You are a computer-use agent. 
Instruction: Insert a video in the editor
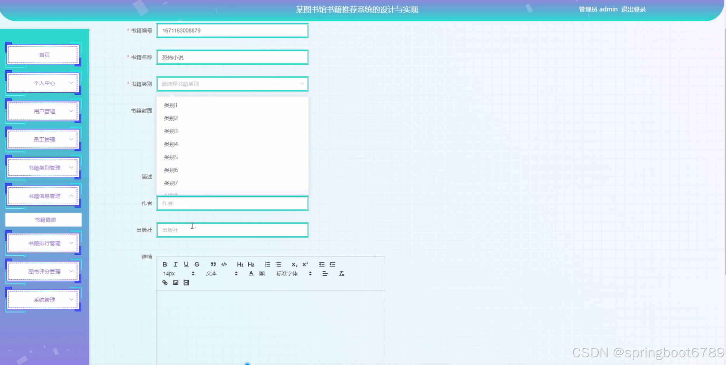[x=186, y=283]
